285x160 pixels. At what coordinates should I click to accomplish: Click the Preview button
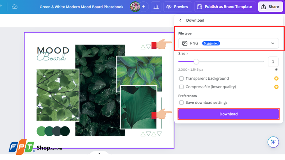point(177,7)
